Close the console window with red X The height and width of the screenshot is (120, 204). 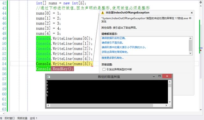[167, 76]
